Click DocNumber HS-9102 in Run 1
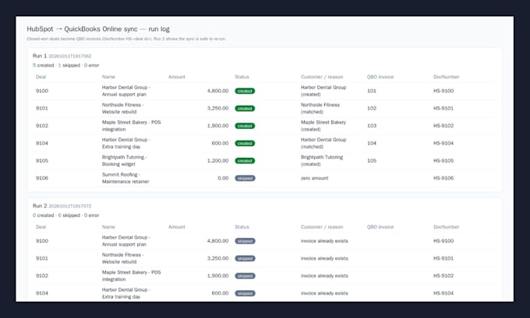 coord(443,126)
